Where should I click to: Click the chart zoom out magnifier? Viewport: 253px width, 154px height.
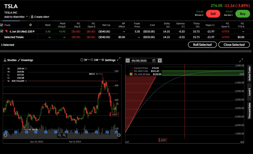pyautogui.click(x=60, y=135)
